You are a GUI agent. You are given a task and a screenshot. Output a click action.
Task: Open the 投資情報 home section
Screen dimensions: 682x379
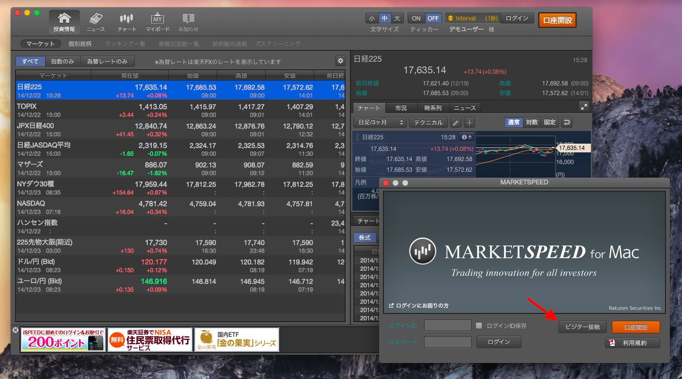point(64,22)
